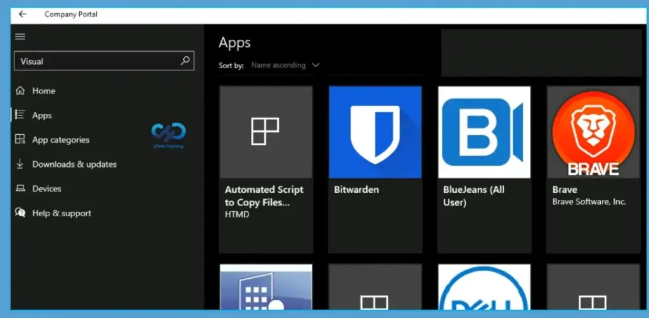Click the Brave lion logo
Image resolution: width=649 pixels, height=318 pixels.
[593, 131]
